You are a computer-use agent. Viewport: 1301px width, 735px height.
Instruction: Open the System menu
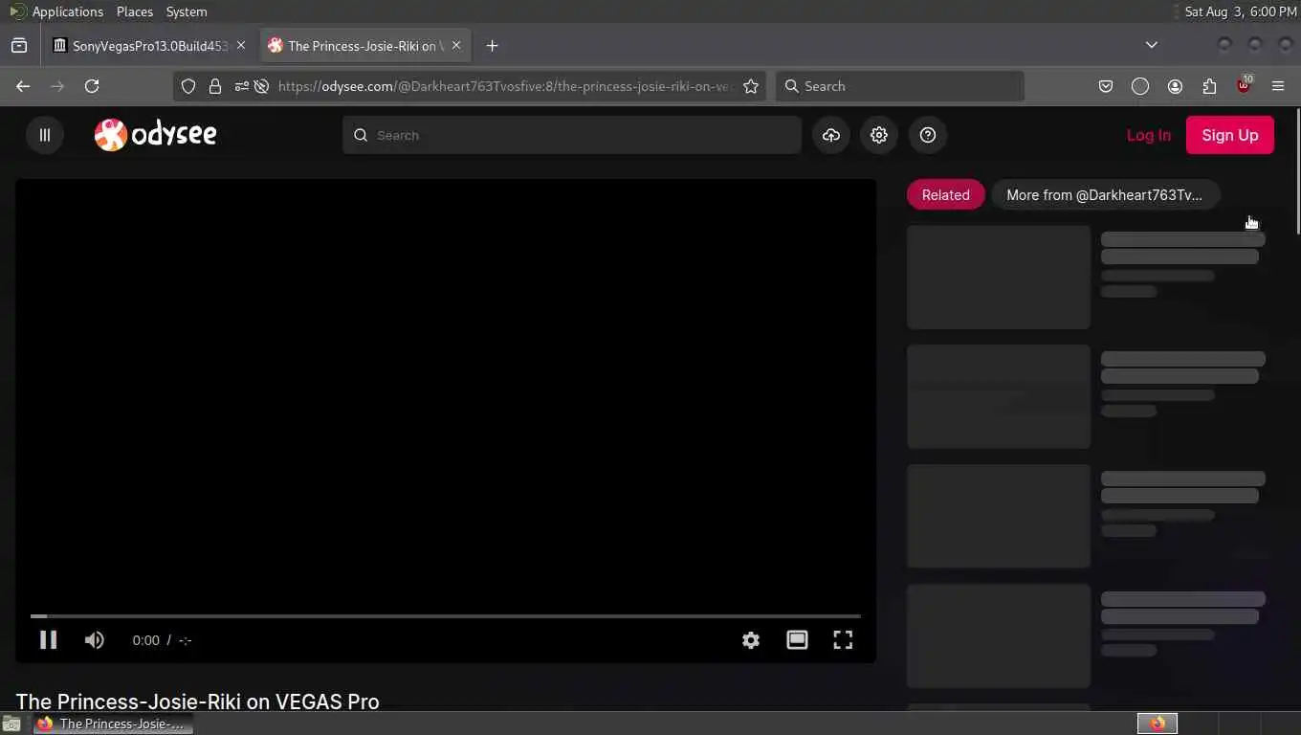click(x=187, y=11)
